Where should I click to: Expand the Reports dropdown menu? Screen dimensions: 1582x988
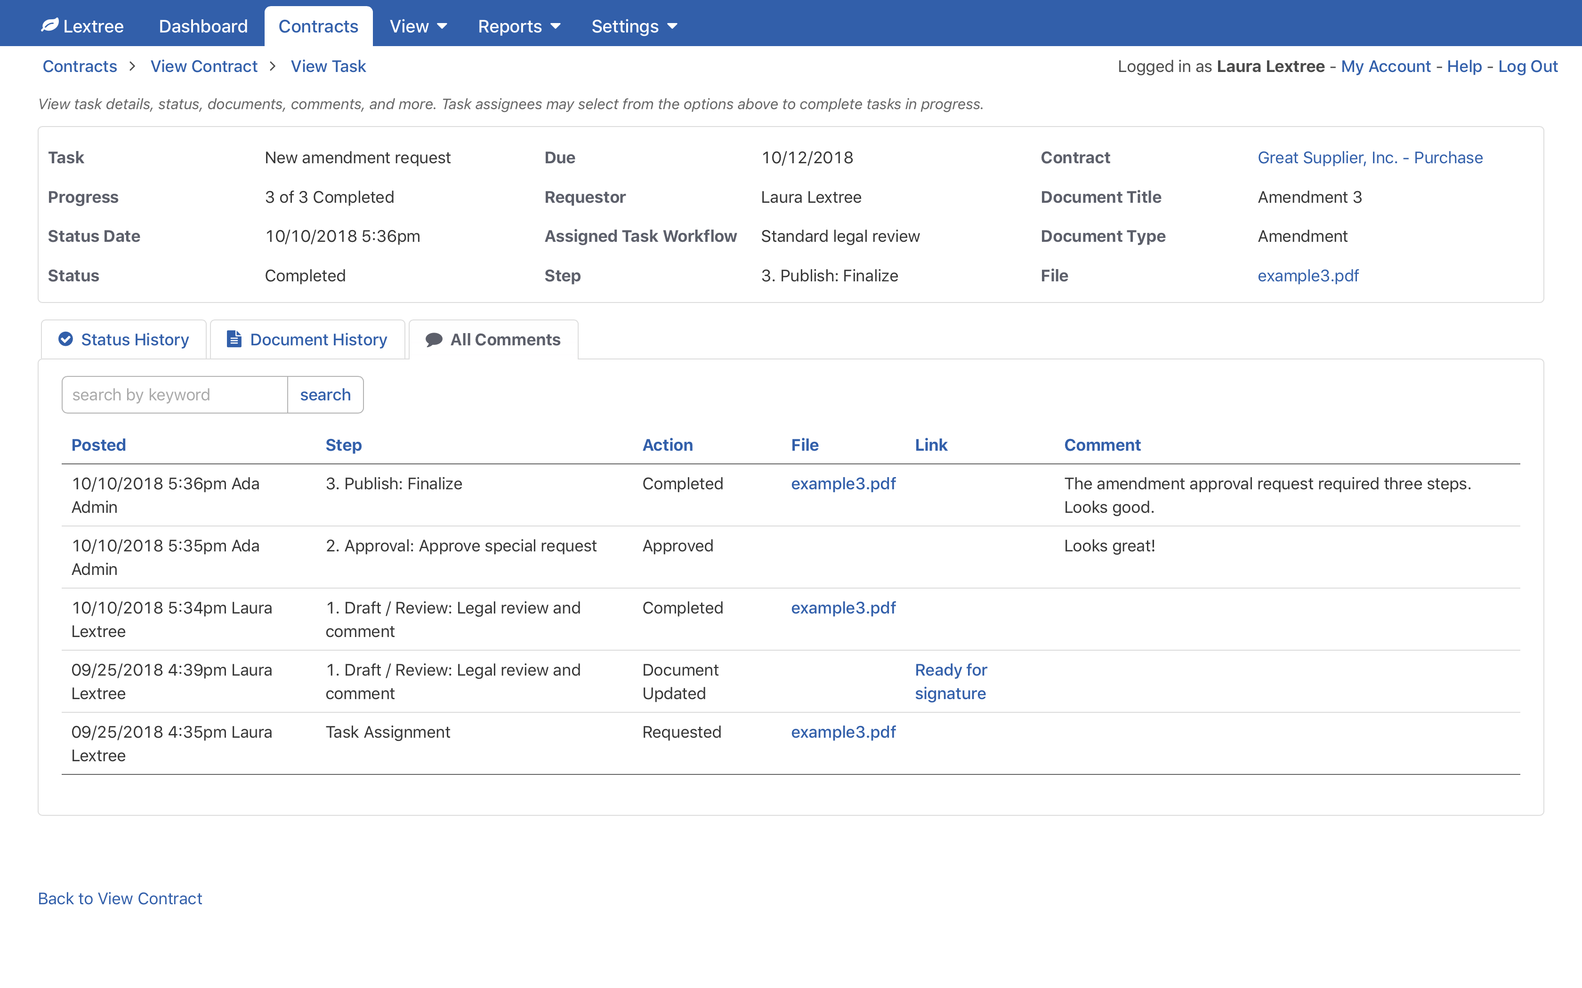(x=519, y=26)
